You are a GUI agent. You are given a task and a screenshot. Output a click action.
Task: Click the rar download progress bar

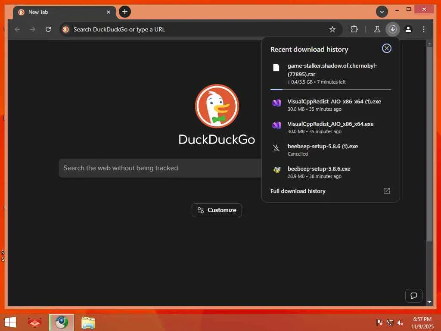click(330, 90)
